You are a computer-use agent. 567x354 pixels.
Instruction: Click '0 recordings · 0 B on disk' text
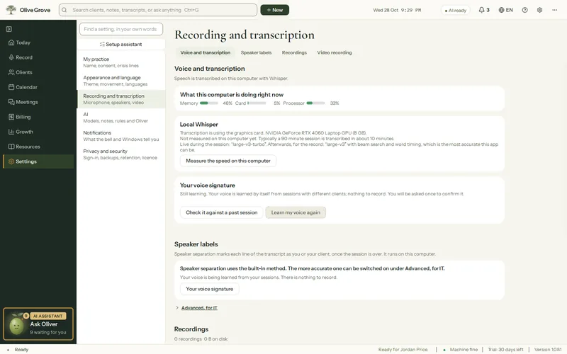(x=201, y=339)
